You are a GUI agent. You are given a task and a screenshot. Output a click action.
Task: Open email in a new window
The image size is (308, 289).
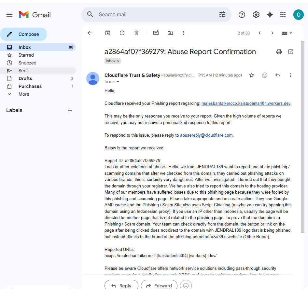291,52
